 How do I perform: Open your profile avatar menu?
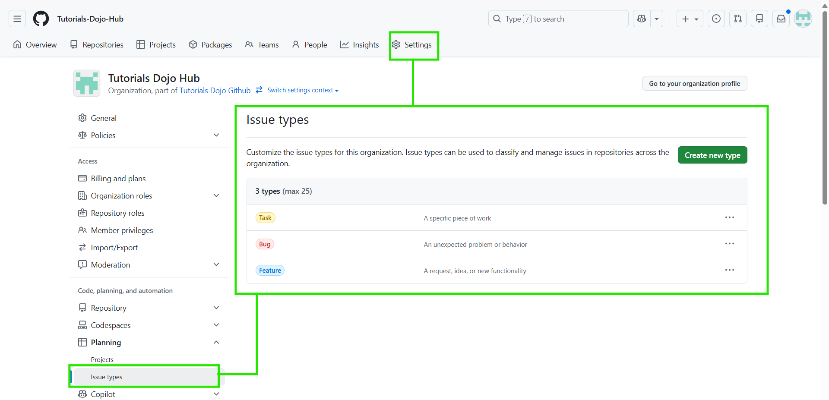tap(804, 19)
